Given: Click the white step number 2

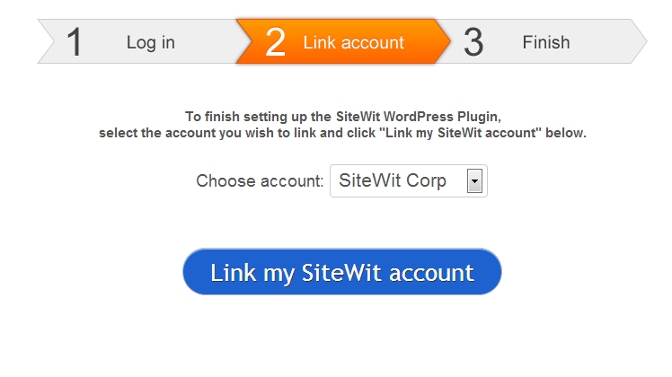Looking at the screenshot, I should tap(276, 42).
